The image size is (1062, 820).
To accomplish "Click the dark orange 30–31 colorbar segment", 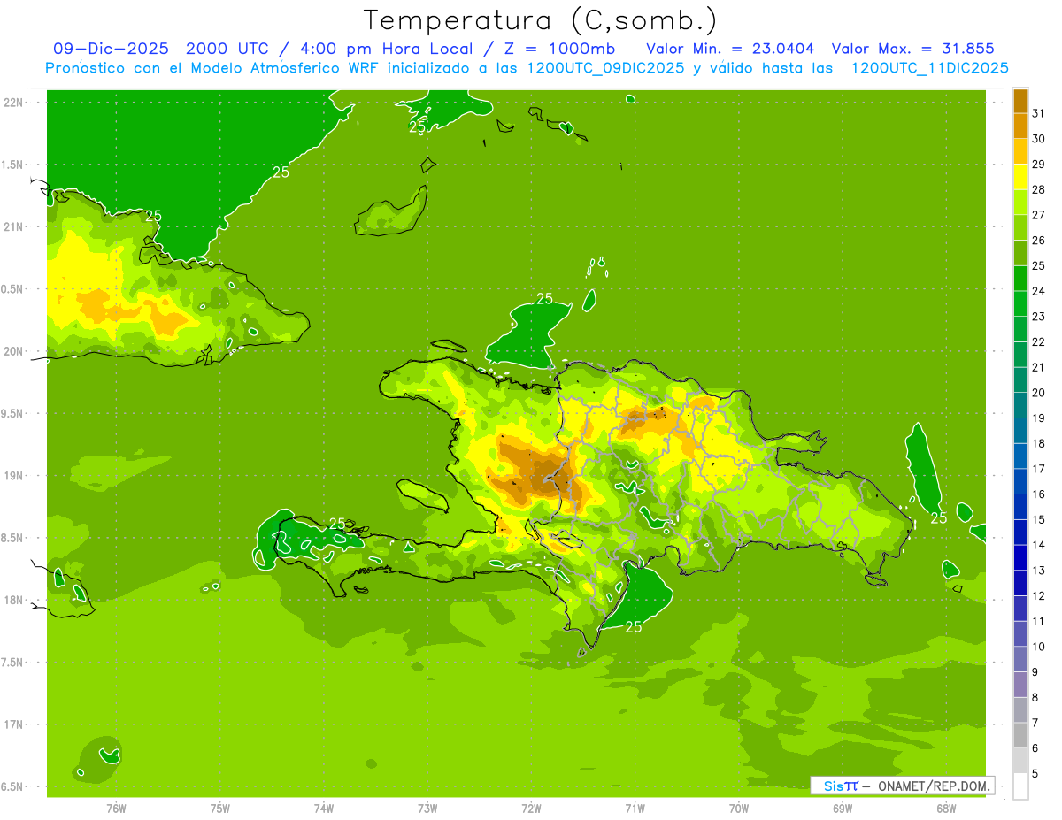I will pos(1020,126).
